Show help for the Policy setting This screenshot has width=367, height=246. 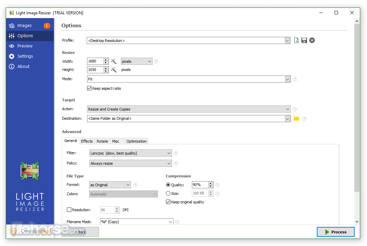tap(176, 163)
